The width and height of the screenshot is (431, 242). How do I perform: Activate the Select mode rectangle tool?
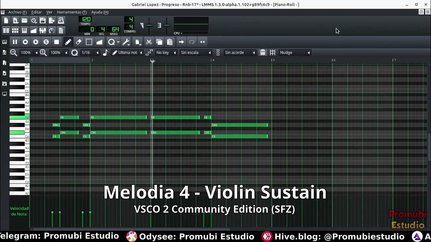pos(89,42)
